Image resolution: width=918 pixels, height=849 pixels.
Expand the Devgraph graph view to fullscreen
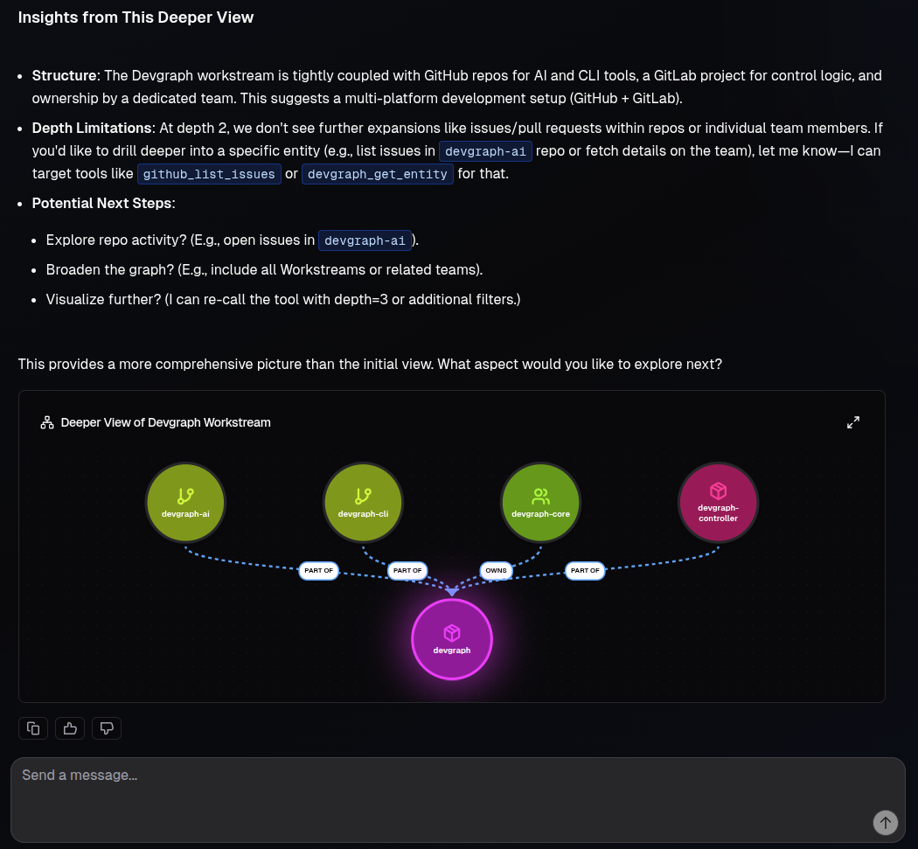click(853, 421)
